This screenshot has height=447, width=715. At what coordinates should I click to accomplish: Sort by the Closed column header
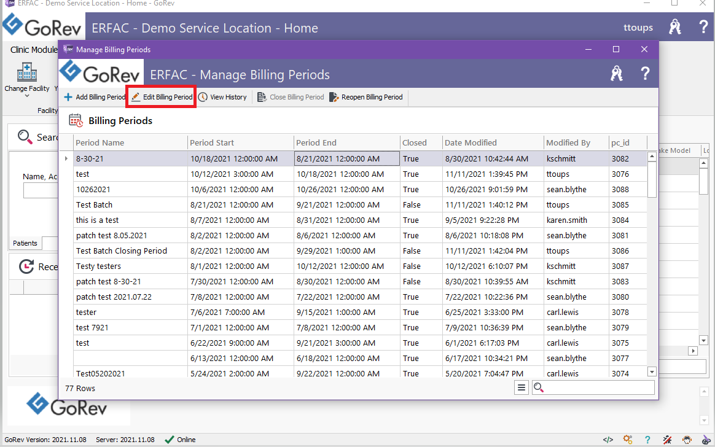[x=421, y=142]
